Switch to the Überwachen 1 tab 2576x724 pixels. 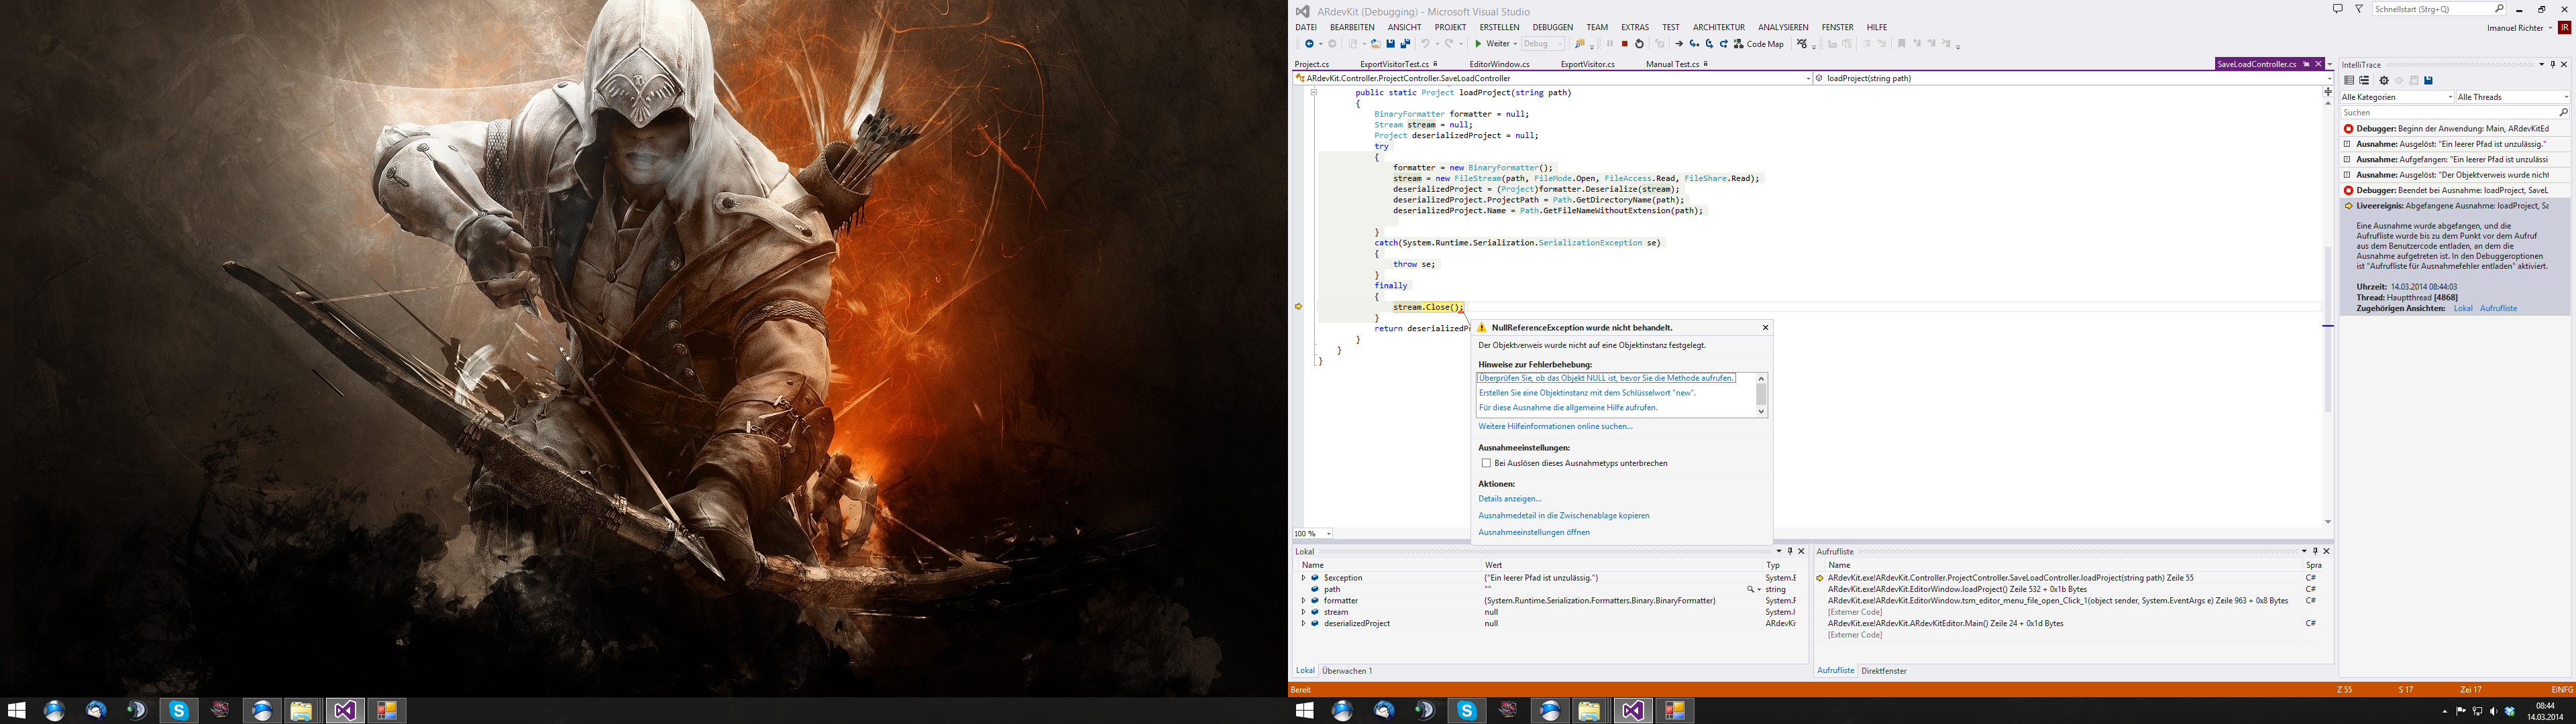tap(1347, 671)
